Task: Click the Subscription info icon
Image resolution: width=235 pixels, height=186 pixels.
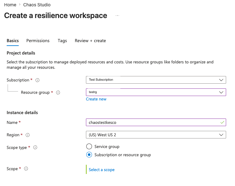Action: pyautogui.click(x=37, y=80)
